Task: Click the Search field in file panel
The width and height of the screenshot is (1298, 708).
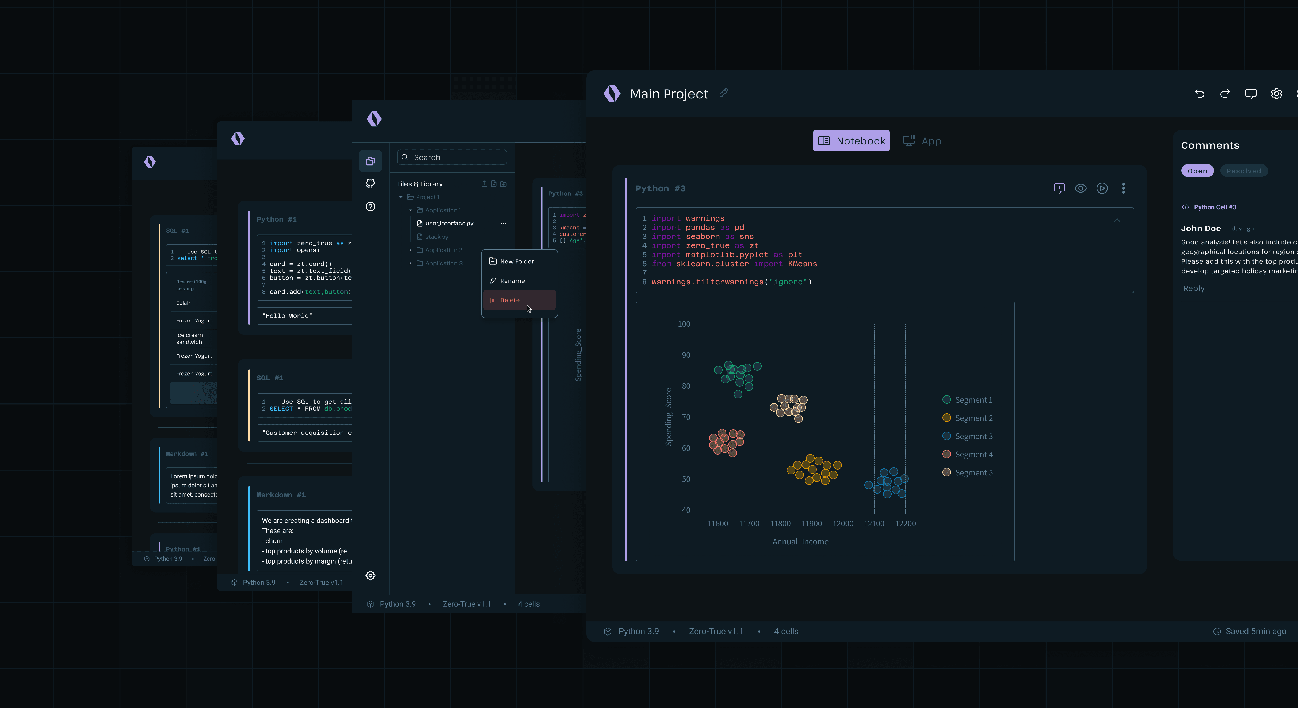Action: click(x=452, y=157)
